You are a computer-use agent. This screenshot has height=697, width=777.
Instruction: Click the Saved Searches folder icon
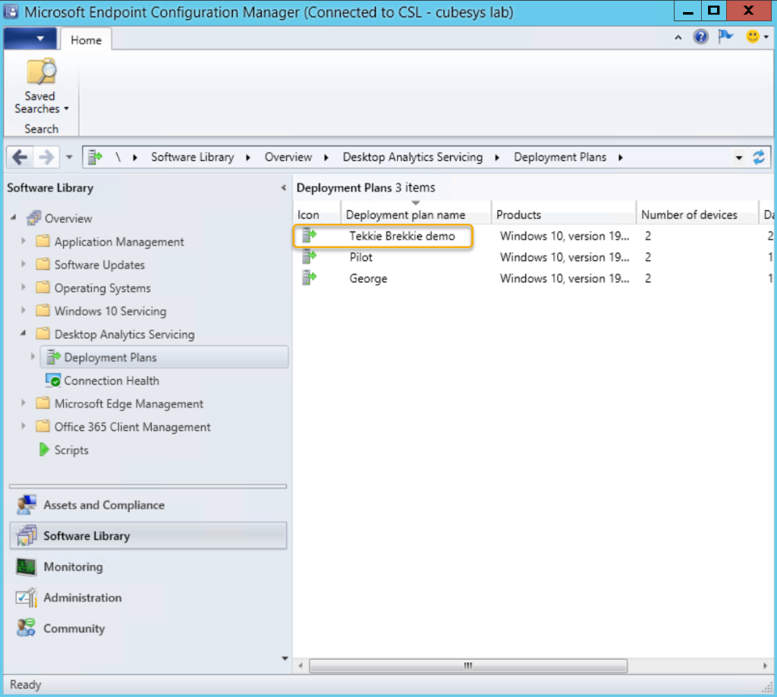tap(40, 73)
